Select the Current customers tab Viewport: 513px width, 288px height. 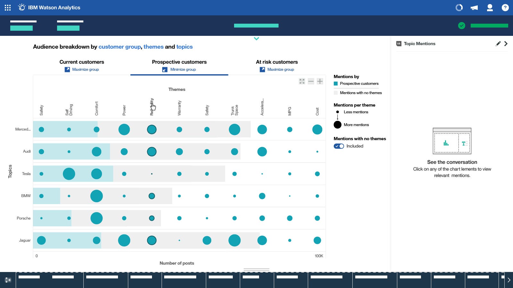(x=82, y=62)
